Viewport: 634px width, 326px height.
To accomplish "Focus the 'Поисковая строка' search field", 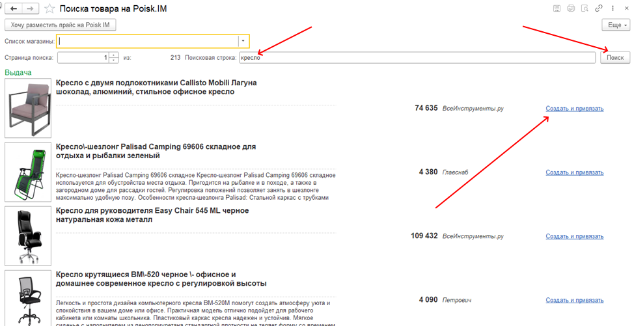I will [417, 58].
